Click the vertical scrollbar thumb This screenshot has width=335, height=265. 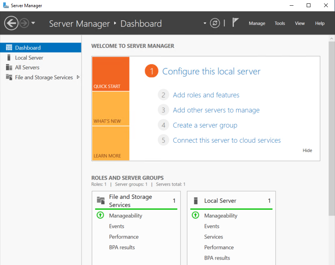332,129
